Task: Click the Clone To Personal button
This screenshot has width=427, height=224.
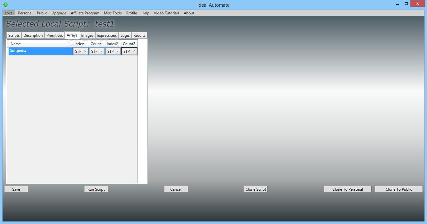Action: pyautogui.click(x=348, y=189)
